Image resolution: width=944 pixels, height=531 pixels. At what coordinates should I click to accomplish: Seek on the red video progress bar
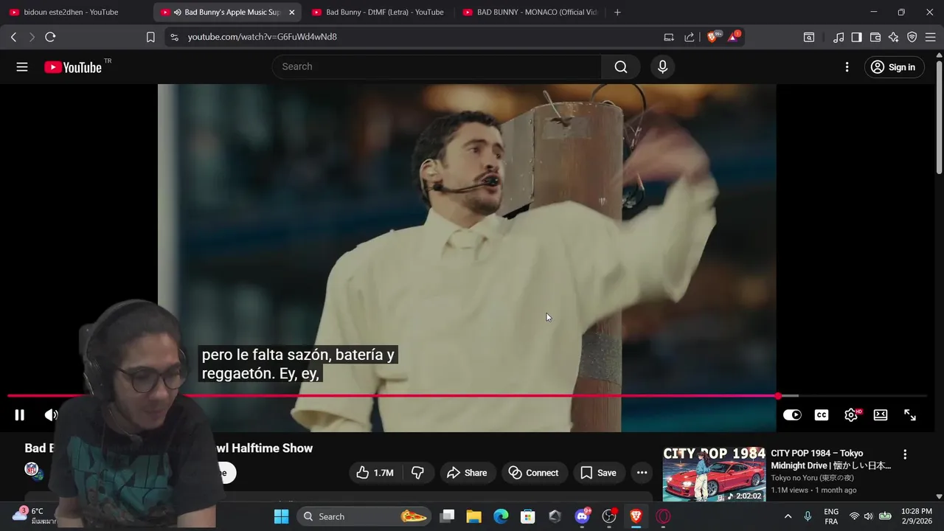[467, 396]
